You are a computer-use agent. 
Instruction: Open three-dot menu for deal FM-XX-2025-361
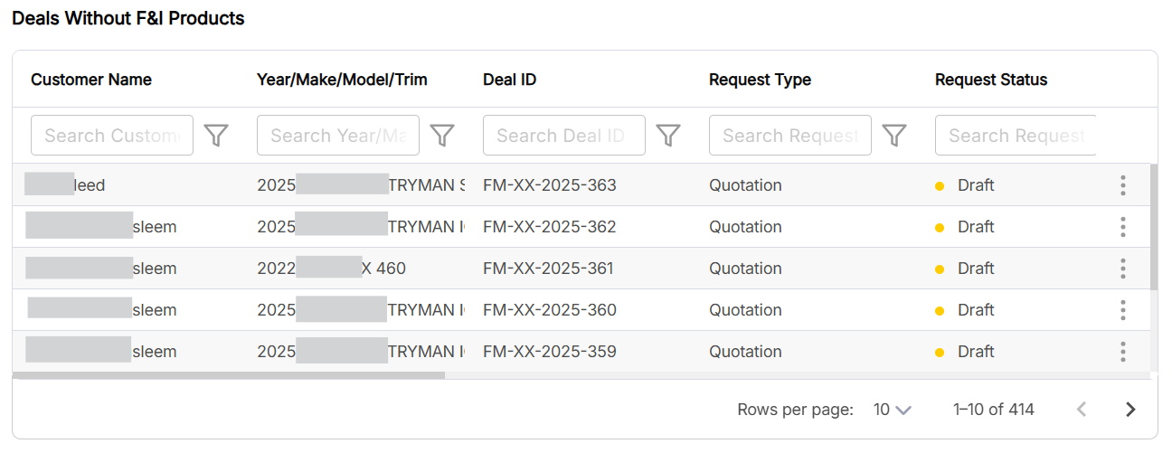[1122, 269]
